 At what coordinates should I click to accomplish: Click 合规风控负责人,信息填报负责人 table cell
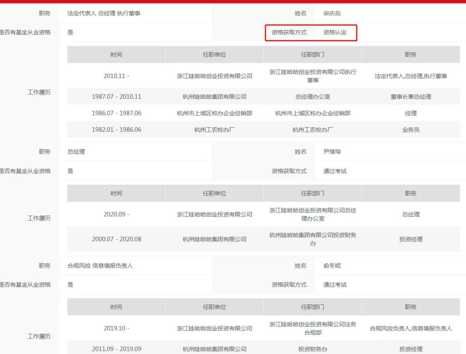coord(411,328)
